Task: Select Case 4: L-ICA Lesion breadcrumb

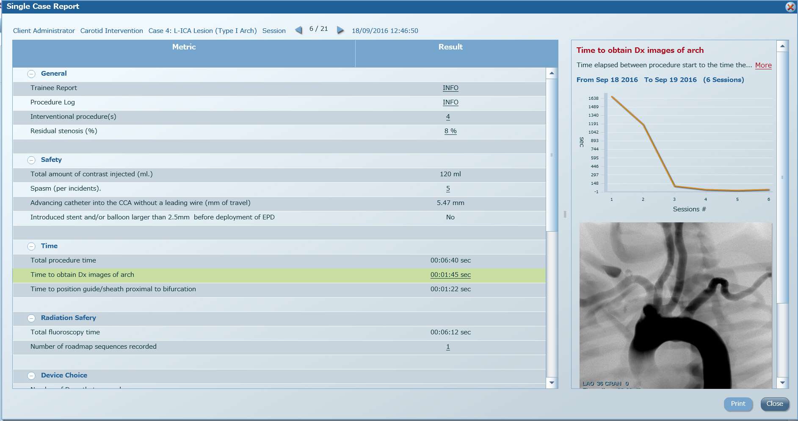Action: point(202,31)
